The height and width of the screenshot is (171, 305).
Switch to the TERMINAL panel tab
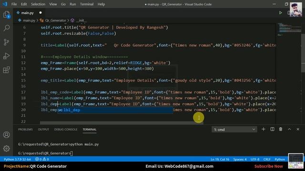click(90, 129)
